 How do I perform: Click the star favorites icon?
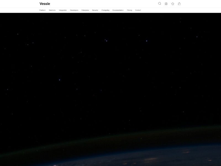(x=173, y=4)
